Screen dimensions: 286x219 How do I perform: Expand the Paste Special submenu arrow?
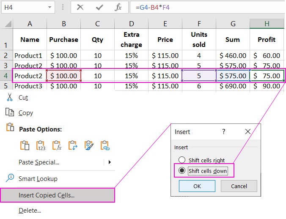tap(110, 162)
